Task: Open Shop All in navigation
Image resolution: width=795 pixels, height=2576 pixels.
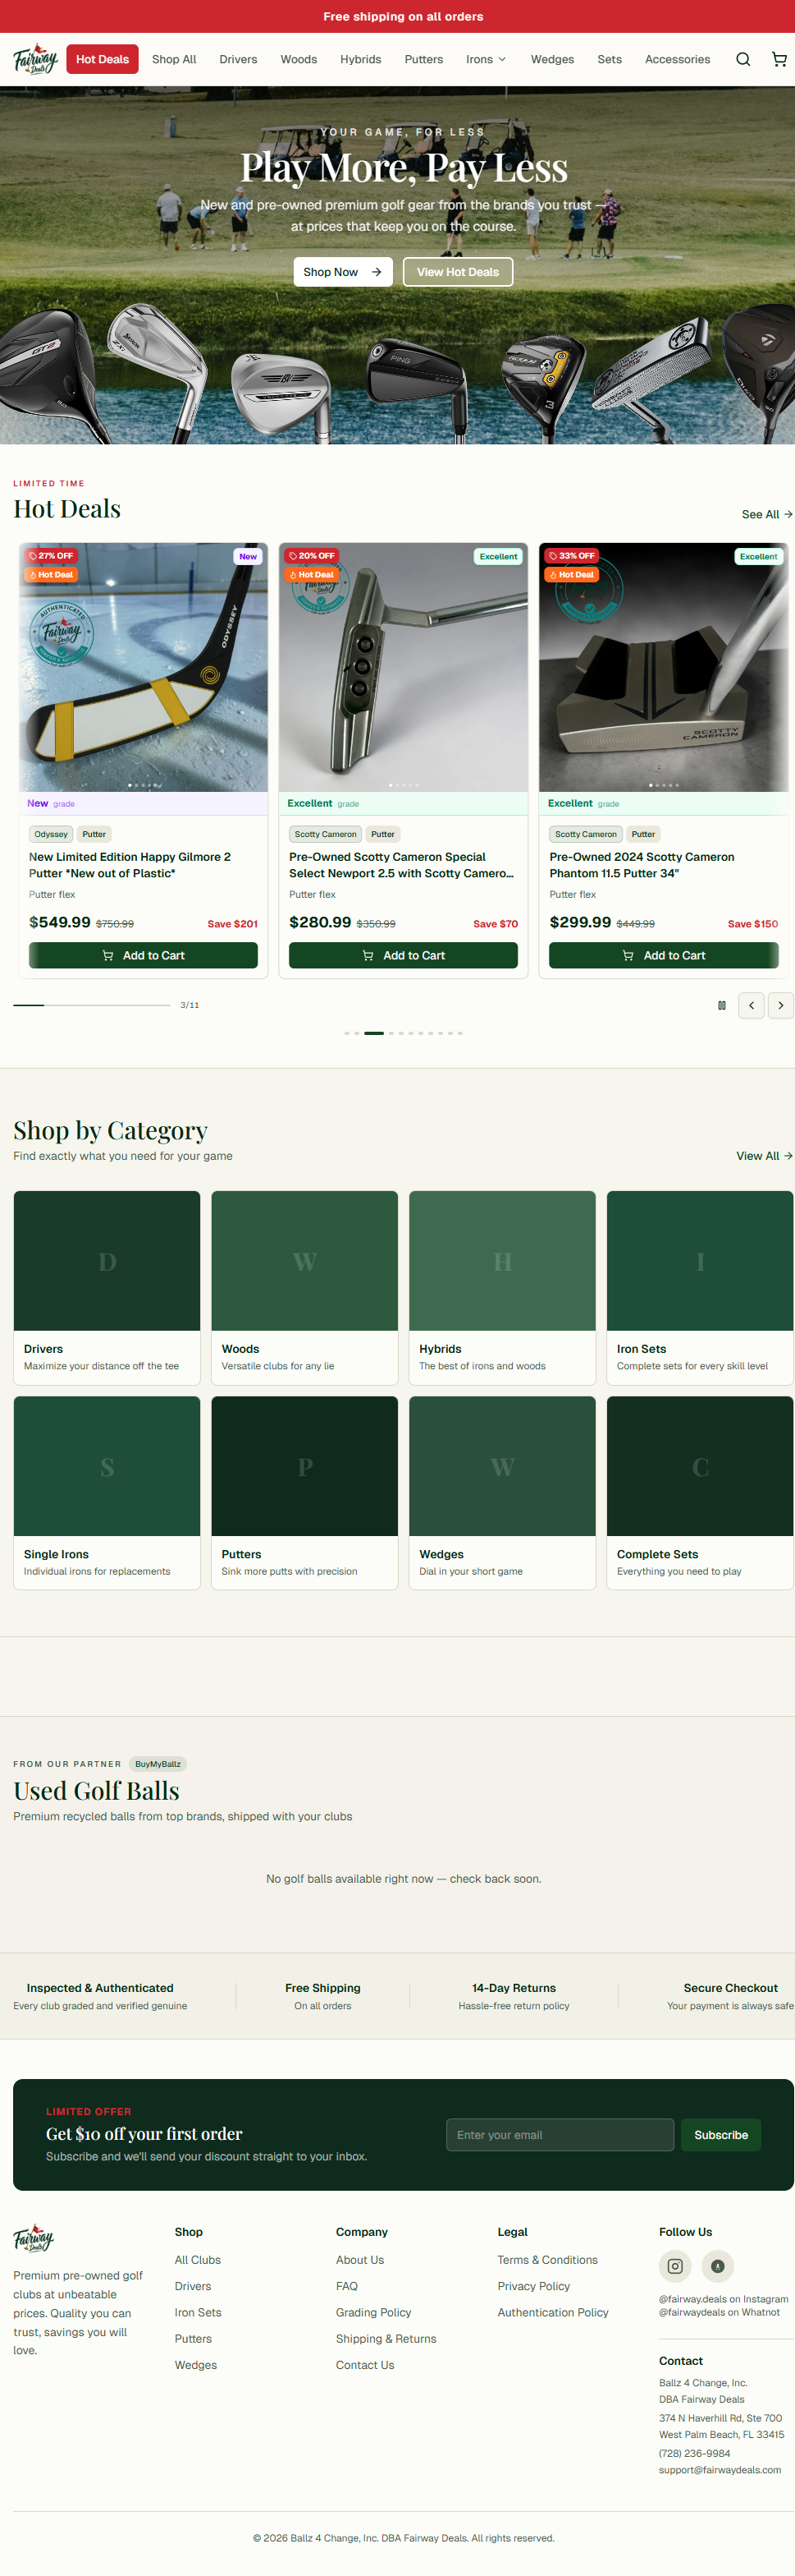Action: pos(174,60)
